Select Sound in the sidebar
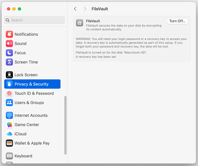Screen dimensions: 198x166 point(20,44)
